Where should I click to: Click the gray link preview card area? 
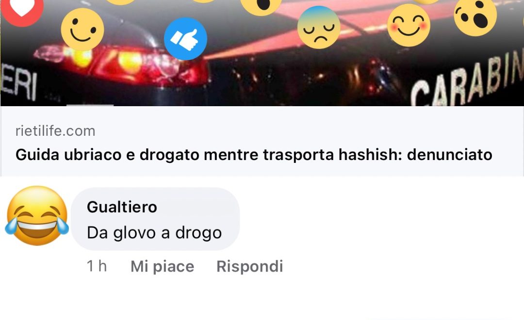click(x=262, y=141)
